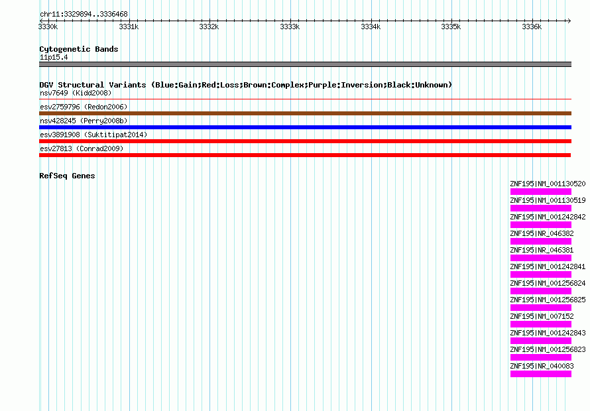Click the 3335k ruler tick label
This screenshot has width=590, height=411.
(x=451, y=27)
